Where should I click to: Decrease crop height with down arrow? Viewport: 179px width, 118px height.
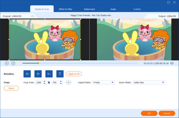(x=61, y=83)
